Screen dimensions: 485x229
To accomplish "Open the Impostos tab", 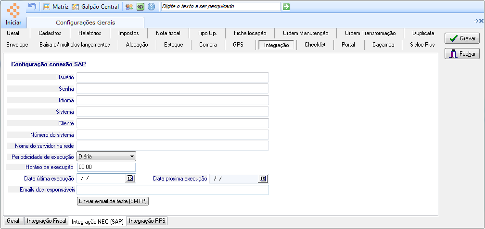I will click(x=128, y=33).
